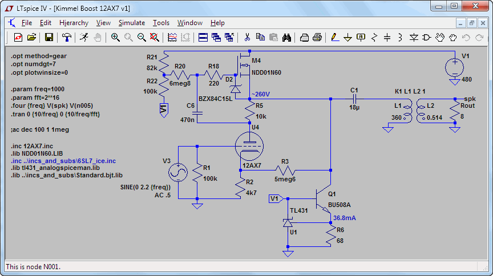This screenshot has width=493, height=276.
Task: Restore the inner schematic document window
Action: 472,23
